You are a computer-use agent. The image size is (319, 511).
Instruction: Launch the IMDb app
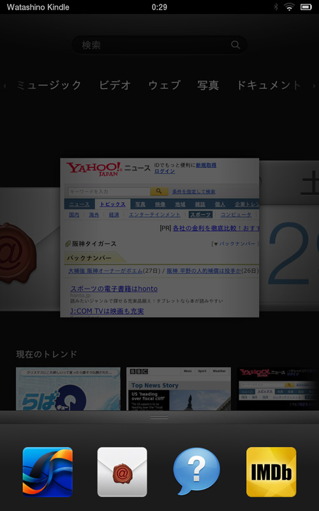coord(271,472)
